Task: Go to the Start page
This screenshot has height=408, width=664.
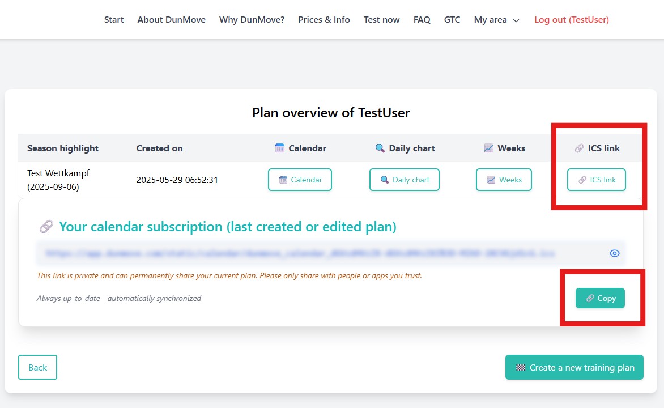Action: [x=114, y=20]
